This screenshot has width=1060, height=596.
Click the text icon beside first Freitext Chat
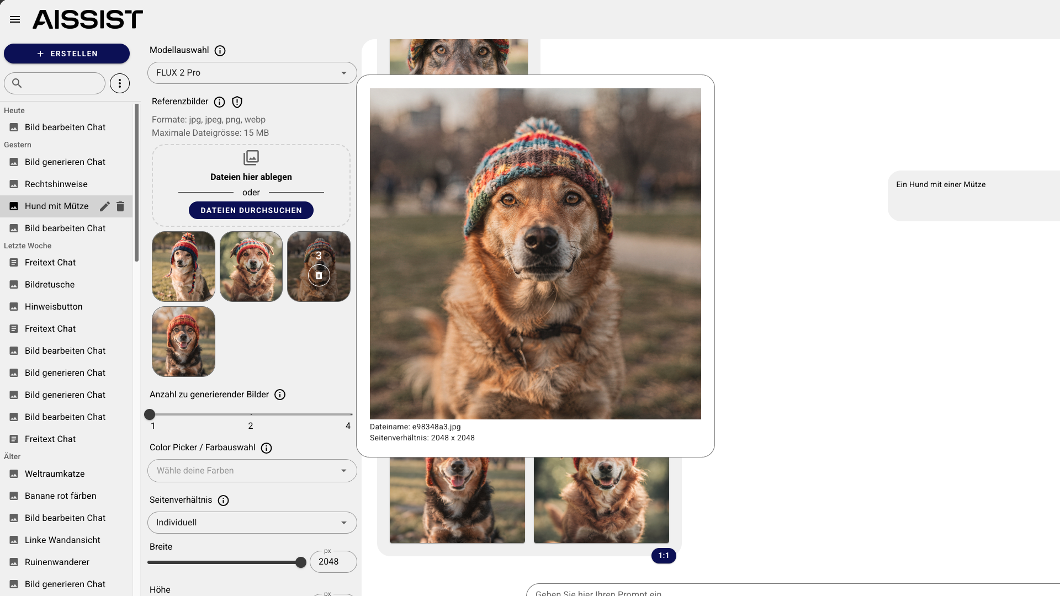coord(14,263)
